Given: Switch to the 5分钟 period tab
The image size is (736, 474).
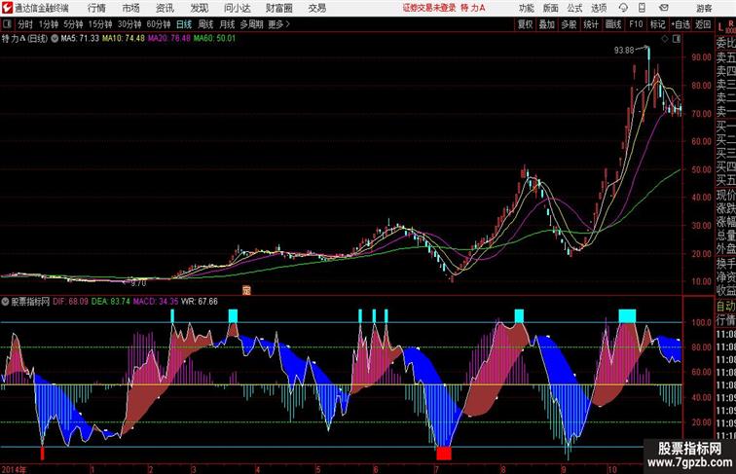Looking at the screenshot, I should (x=73, y=24).
